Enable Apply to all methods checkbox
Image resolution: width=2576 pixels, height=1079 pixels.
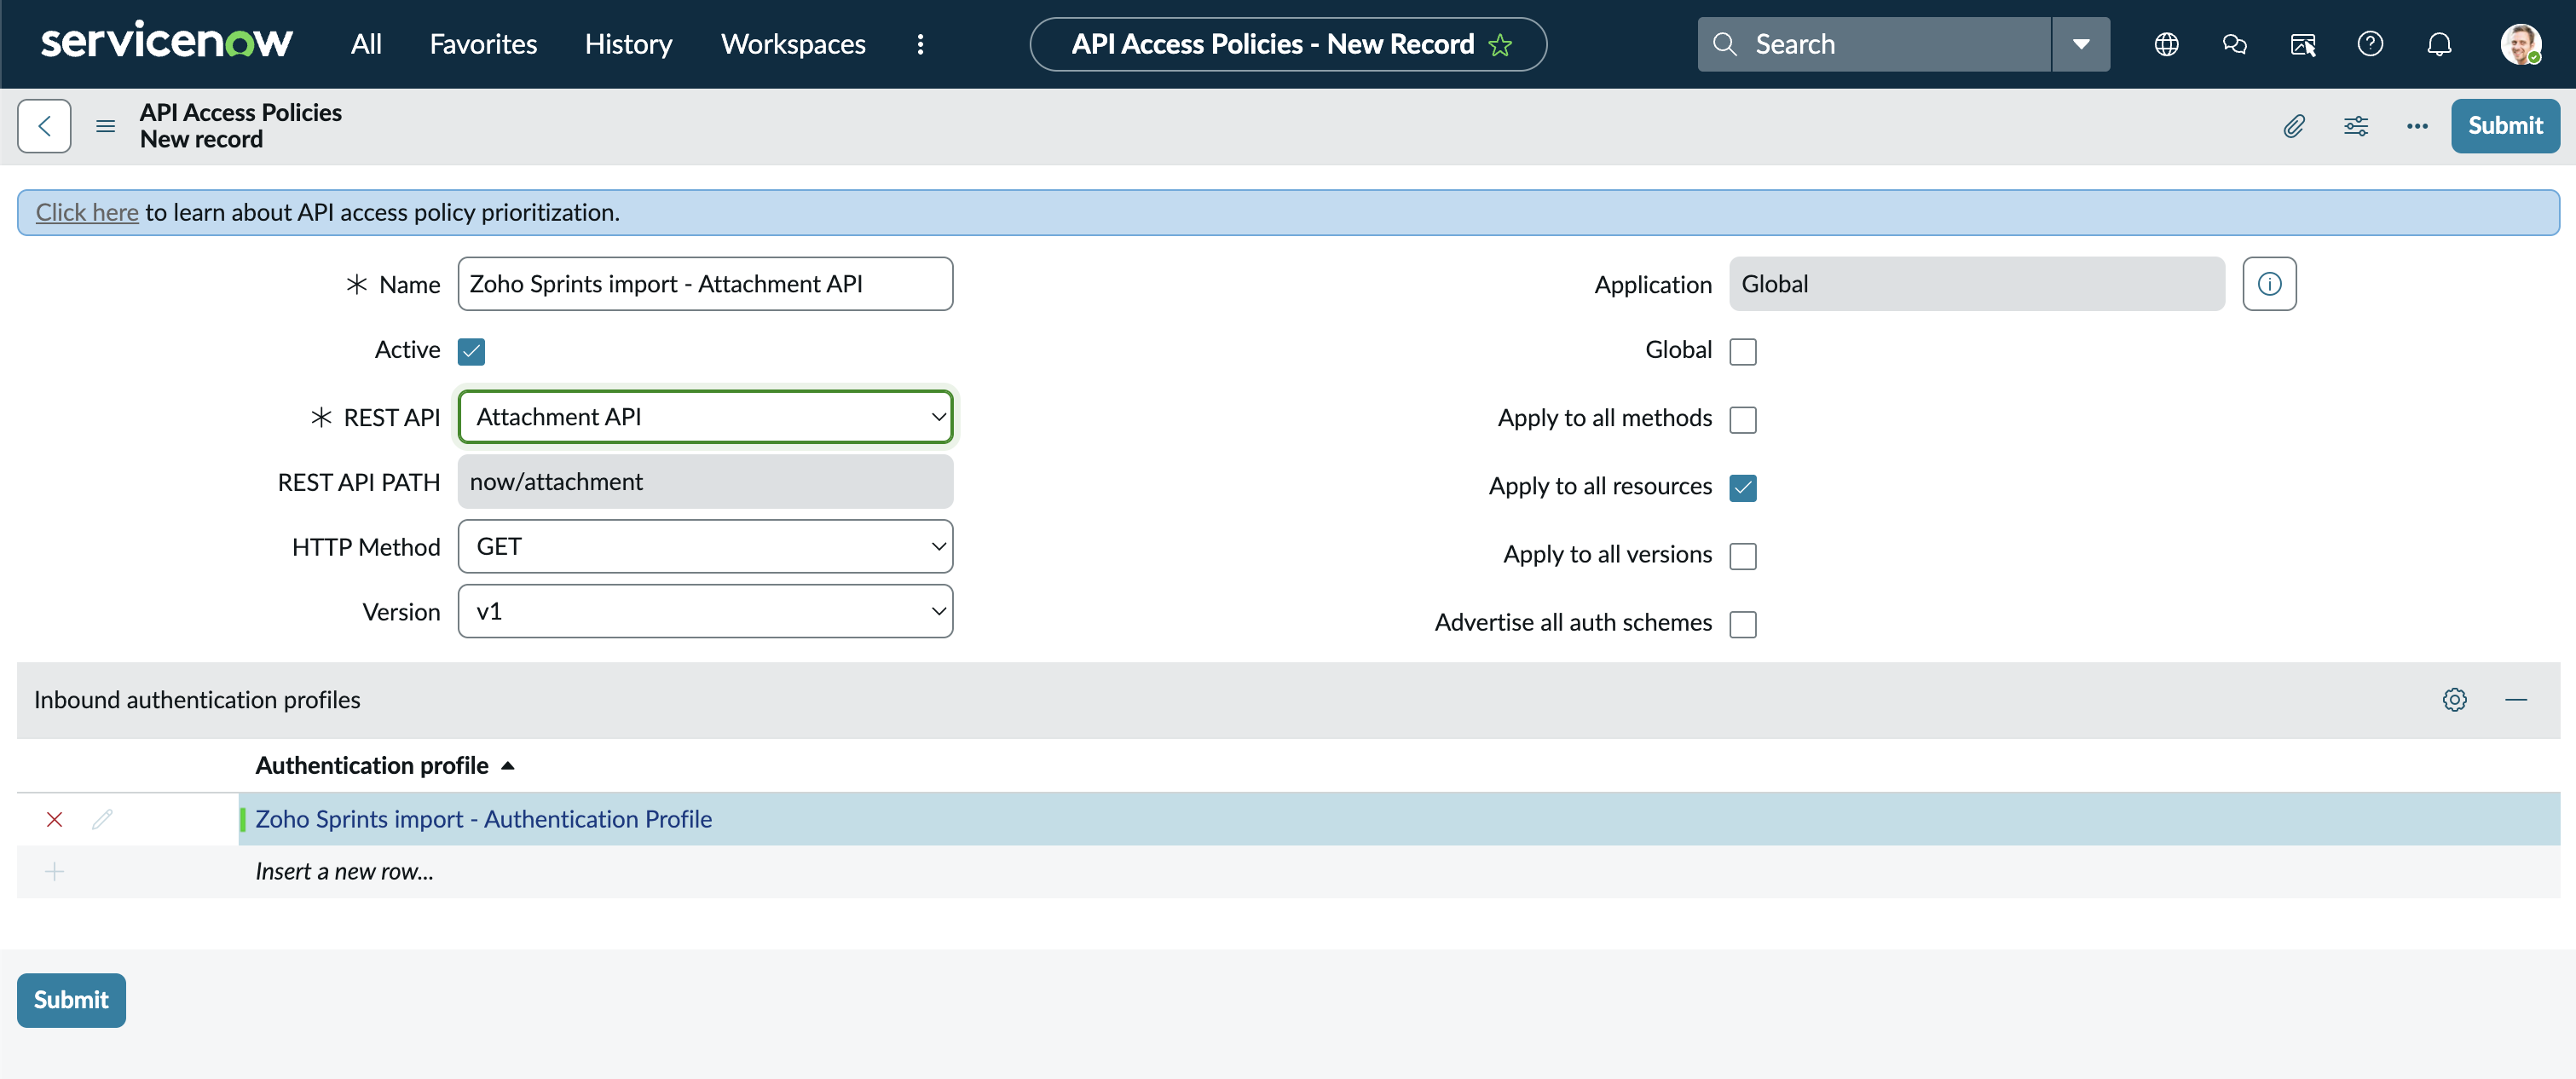(x=1742, y=419)
